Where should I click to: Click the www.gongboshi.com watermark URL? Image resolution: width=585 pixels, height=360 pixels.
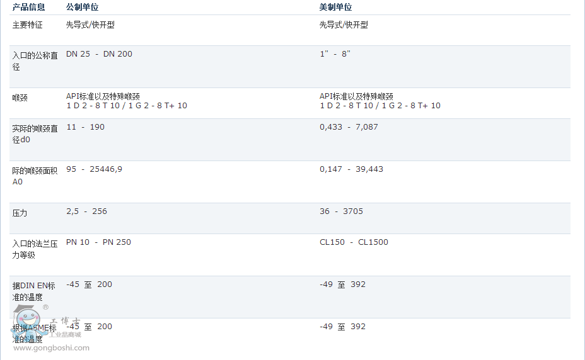(x=51, y=347)
